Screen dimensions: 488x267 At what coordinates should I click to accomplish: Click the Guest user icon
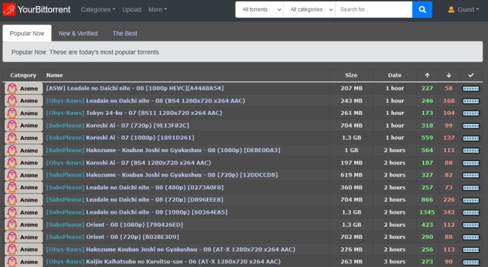tap(451, 10)
